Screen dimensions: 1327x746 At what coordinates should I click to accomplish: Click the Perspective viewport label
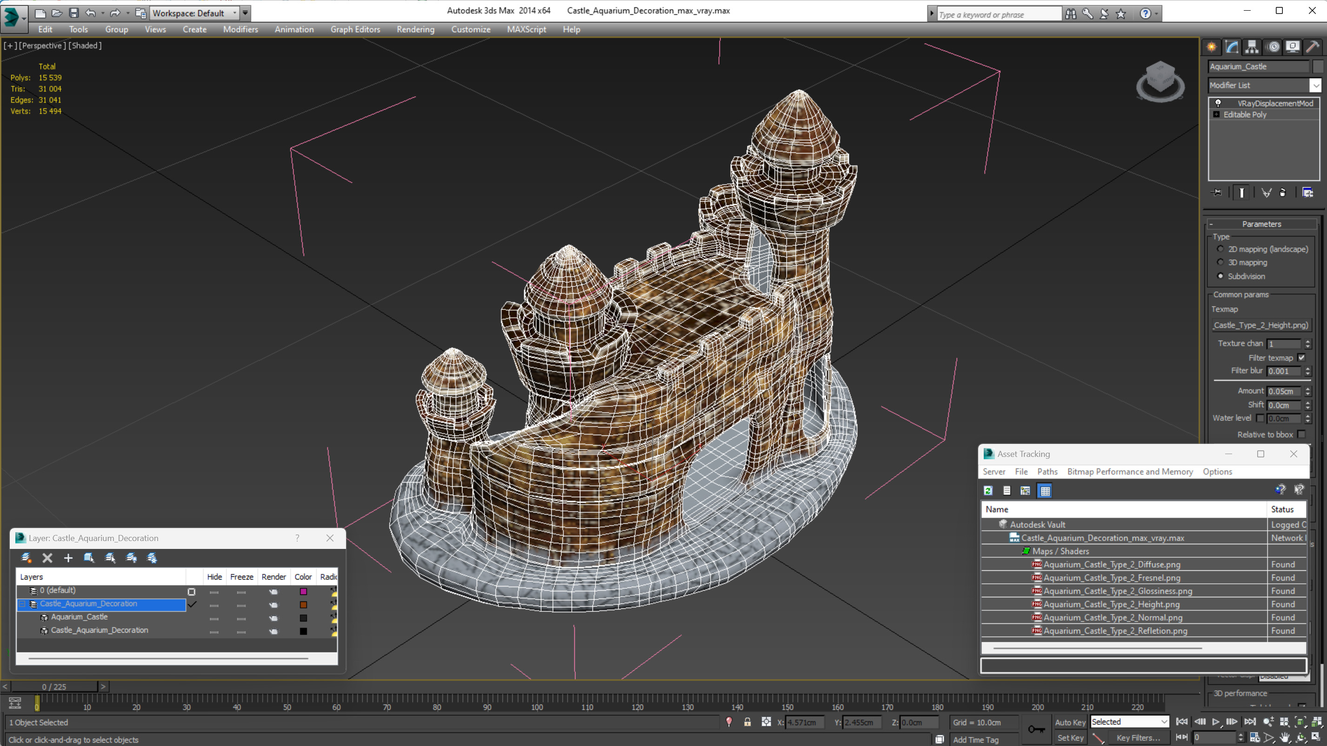(x=42, y=45)
